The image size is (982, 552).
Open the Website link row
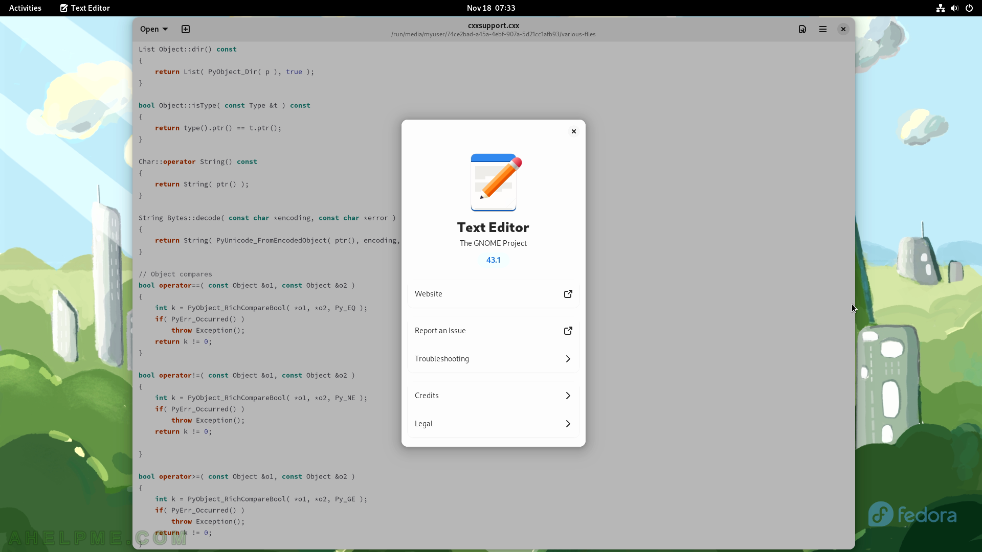tap(494, 294)
